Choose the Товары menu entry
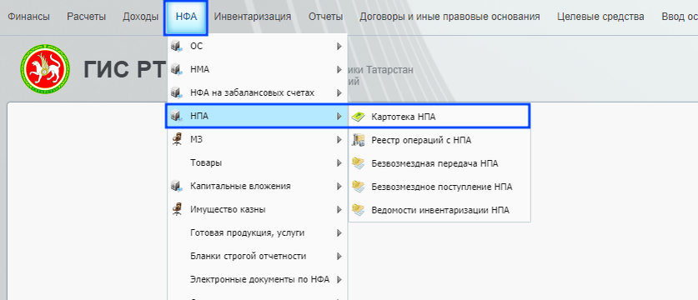Screen dimensions: 698x300 point(258,162)
